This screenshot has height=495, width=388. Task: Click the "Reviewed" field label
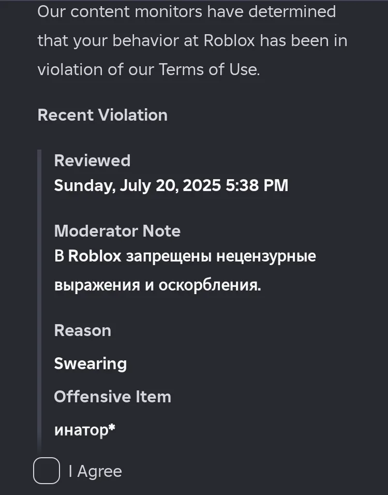(x=92, y=161)
